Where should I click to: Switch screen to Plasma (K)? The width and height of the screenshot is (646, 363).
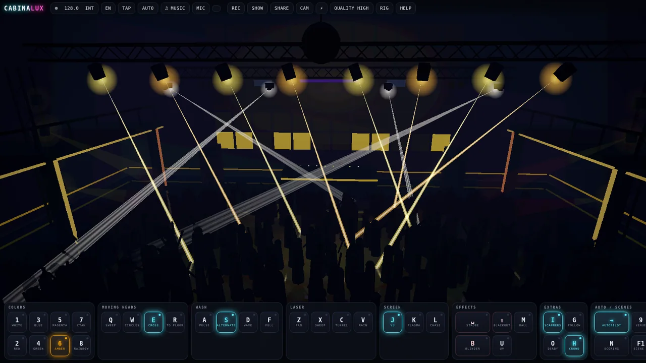(414, 322)
